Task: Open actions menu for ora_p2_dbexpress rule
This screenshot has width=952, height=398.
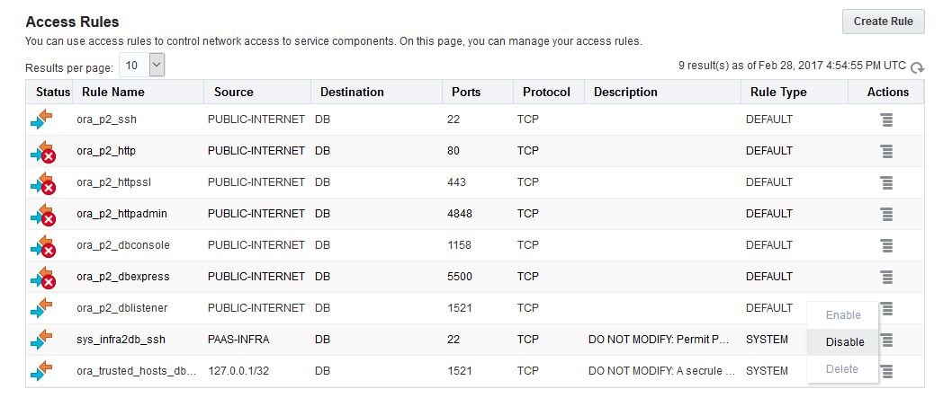Action: (886, 277)
